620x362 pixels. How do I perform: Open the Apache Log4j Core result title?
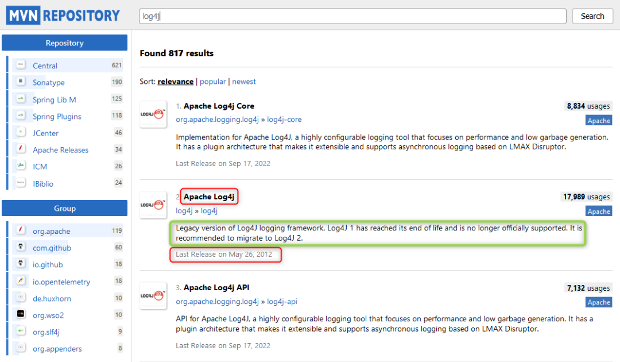pos(219,106)
